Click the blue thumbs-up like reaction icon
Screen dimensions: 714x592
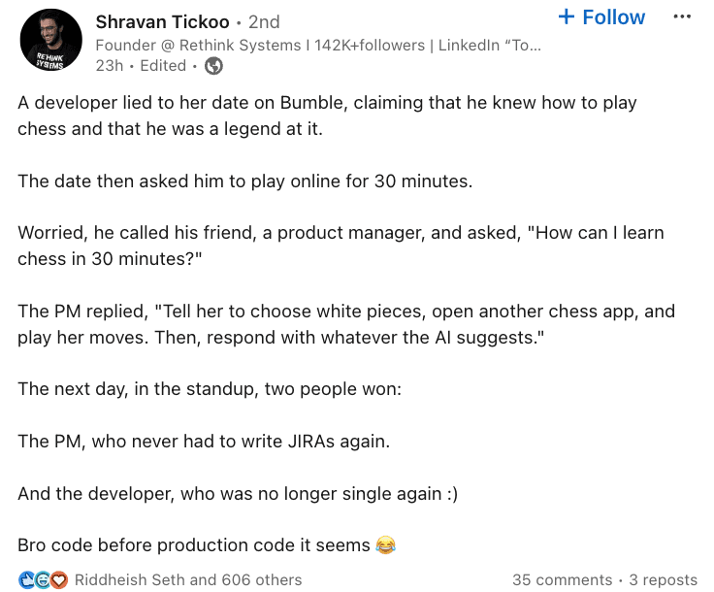[26, 579]
